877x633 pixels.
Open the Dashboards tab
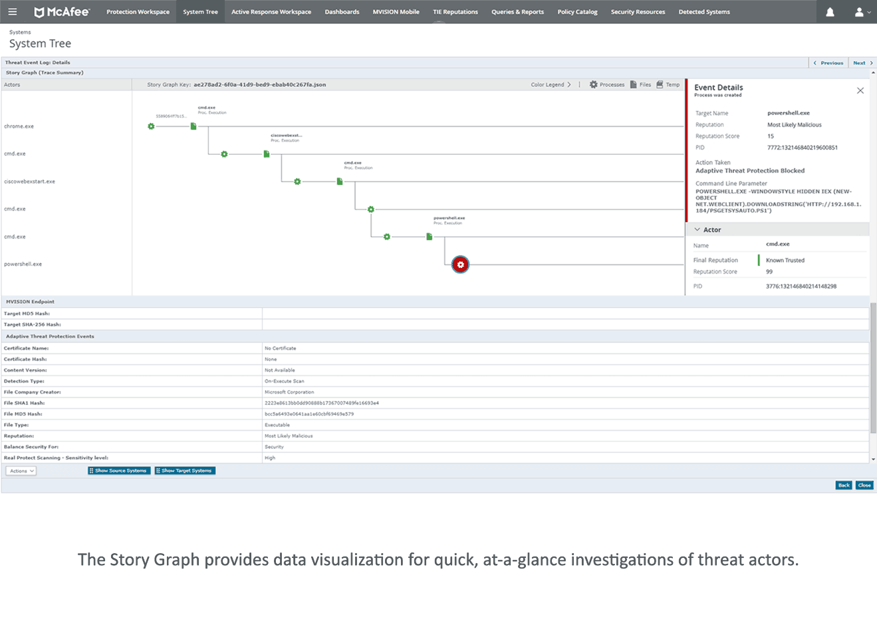[x=342, y=12]
